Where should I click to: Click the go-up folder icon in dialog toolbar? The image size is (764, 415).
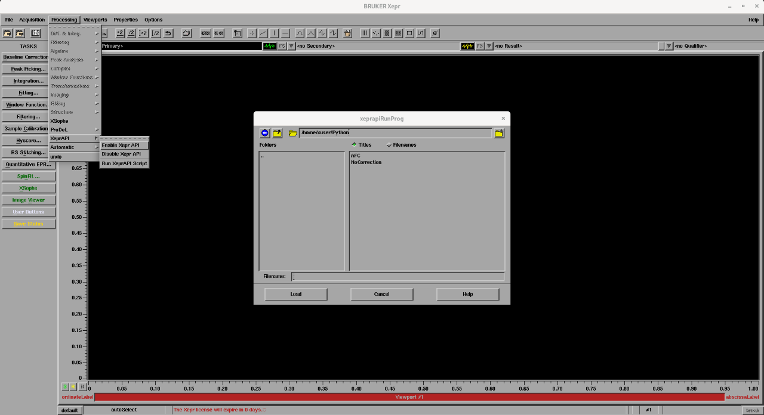pyautogui.click(x=278, y=132)
